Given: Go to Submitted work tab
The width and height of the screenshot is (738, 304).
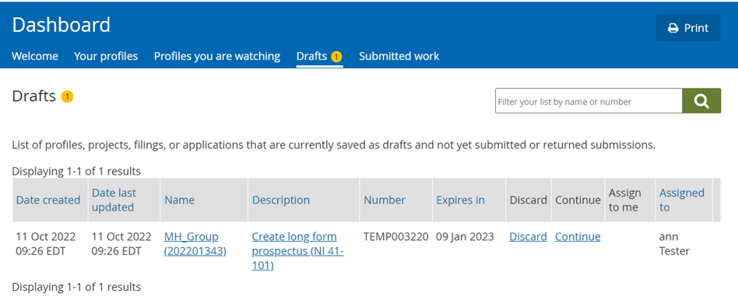Looking at the screenshot, I should click(399, 57).
